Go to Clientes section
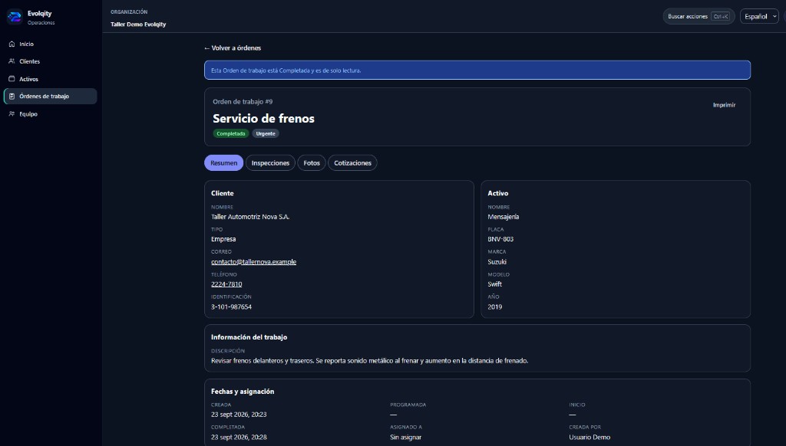Screen dimensions: 786x446 [x=50, y=61]
